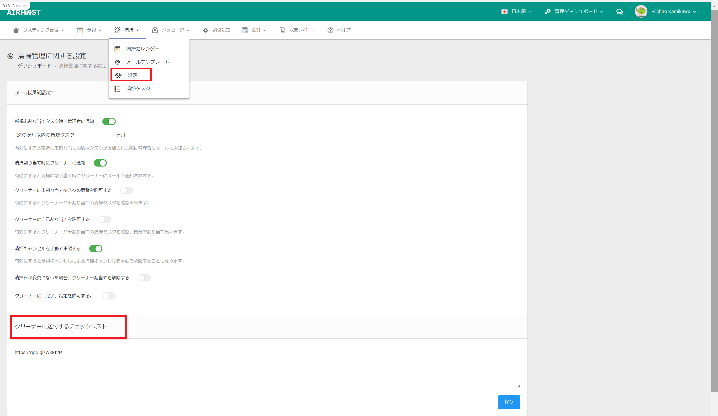Screen dimensions: 718x416
Task: Click the page's vertical scrollbar
Action: tap(714, 199)
